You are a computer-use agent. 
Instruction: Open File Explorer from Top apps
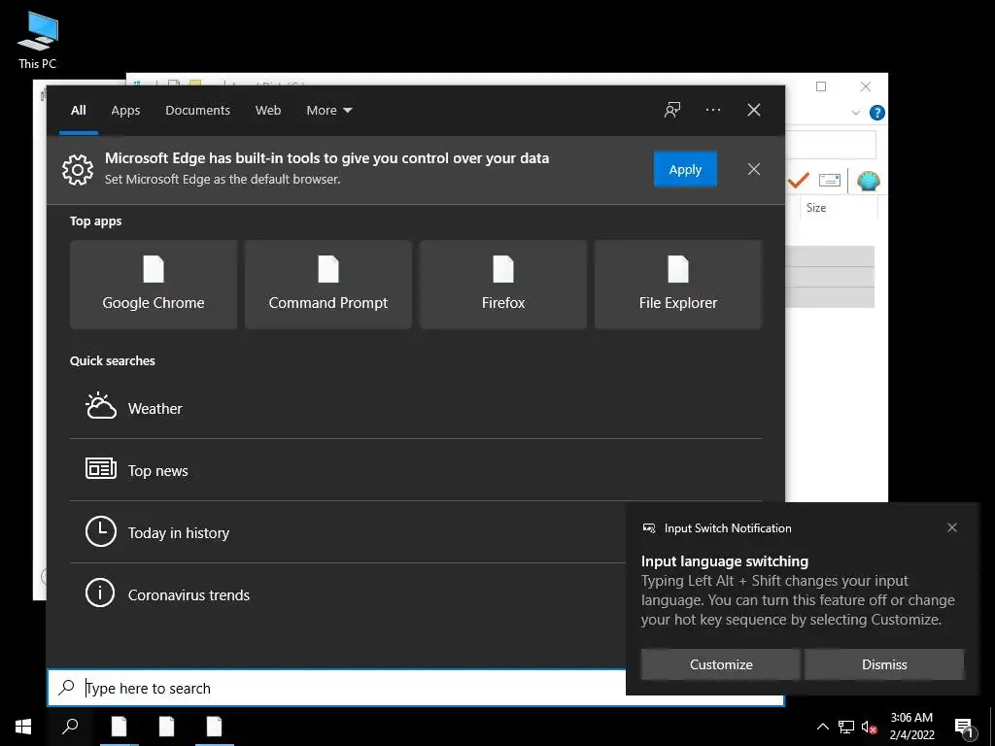click(677, 285)
